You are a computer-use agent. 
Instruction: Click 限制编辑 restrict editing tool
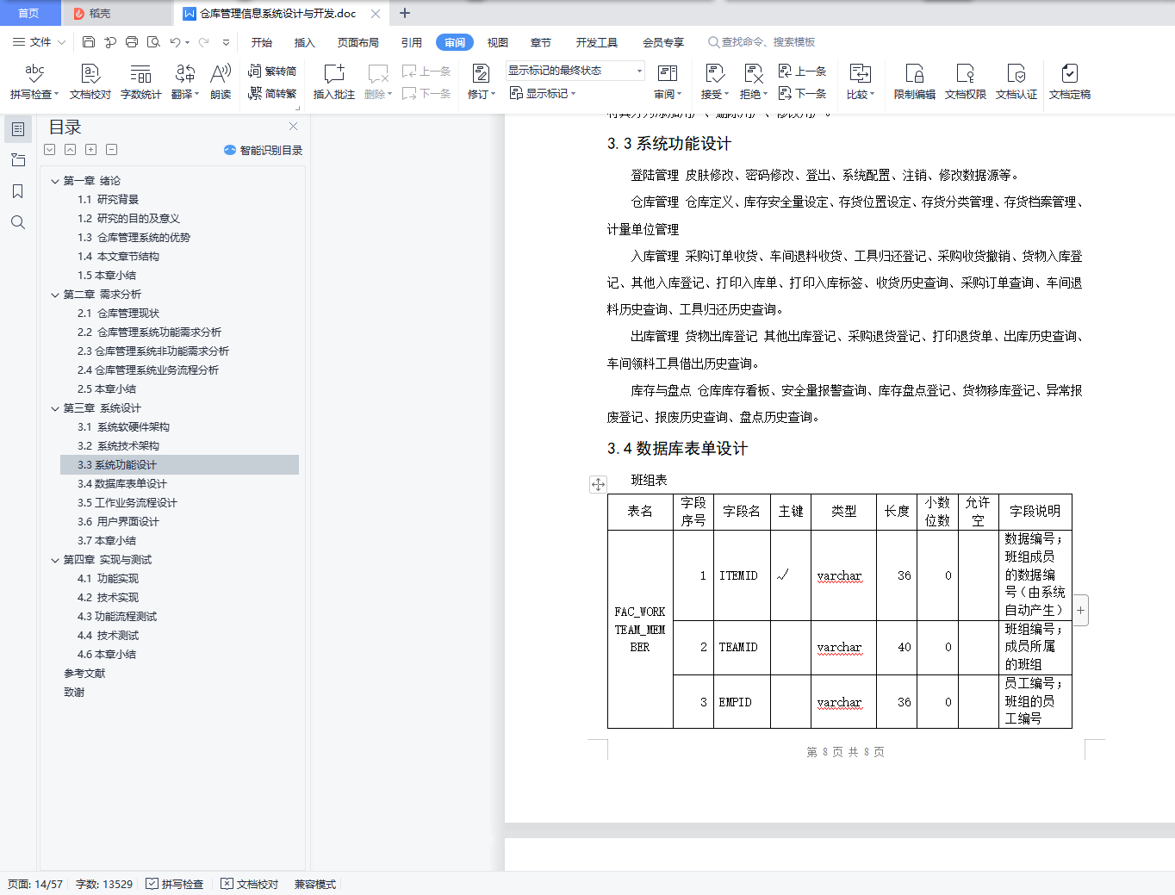click(x=915, y=82)
